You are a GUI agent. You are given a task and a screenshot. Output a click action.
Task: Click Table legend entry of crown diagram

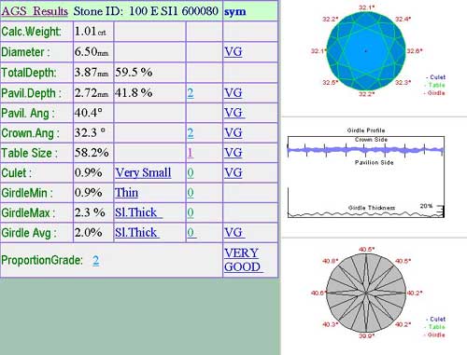[434, 85]
